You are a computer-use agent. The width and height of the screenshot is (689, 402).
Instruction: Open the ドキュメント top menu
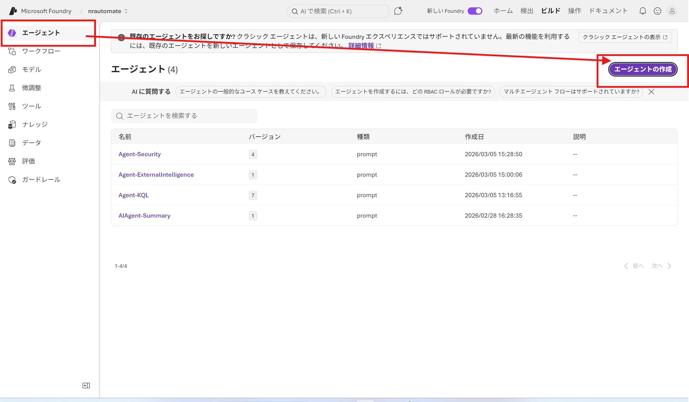coord(608,11)
